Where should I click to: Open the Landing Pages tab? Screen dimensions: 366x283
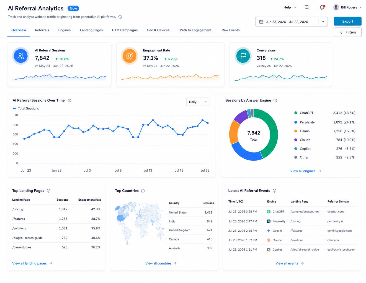coord(91,30)
